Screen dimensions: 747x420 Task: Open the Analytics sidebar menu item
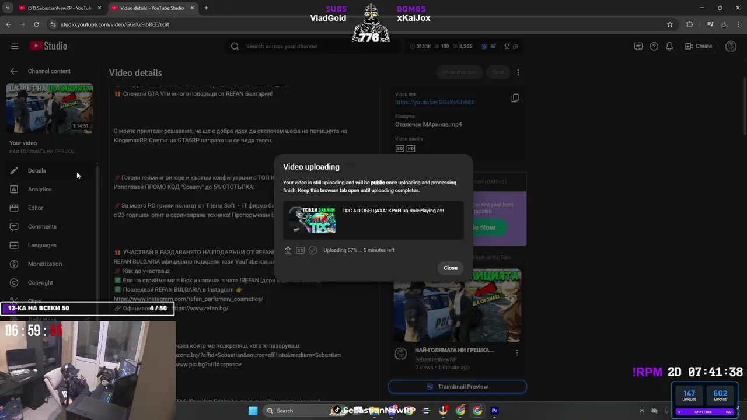(x=40, y=189)
